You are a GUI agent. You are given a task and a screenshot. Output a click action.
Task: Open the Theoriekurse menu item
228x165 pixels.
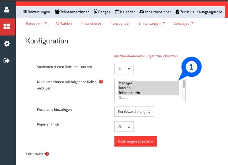tap(91, 24)
